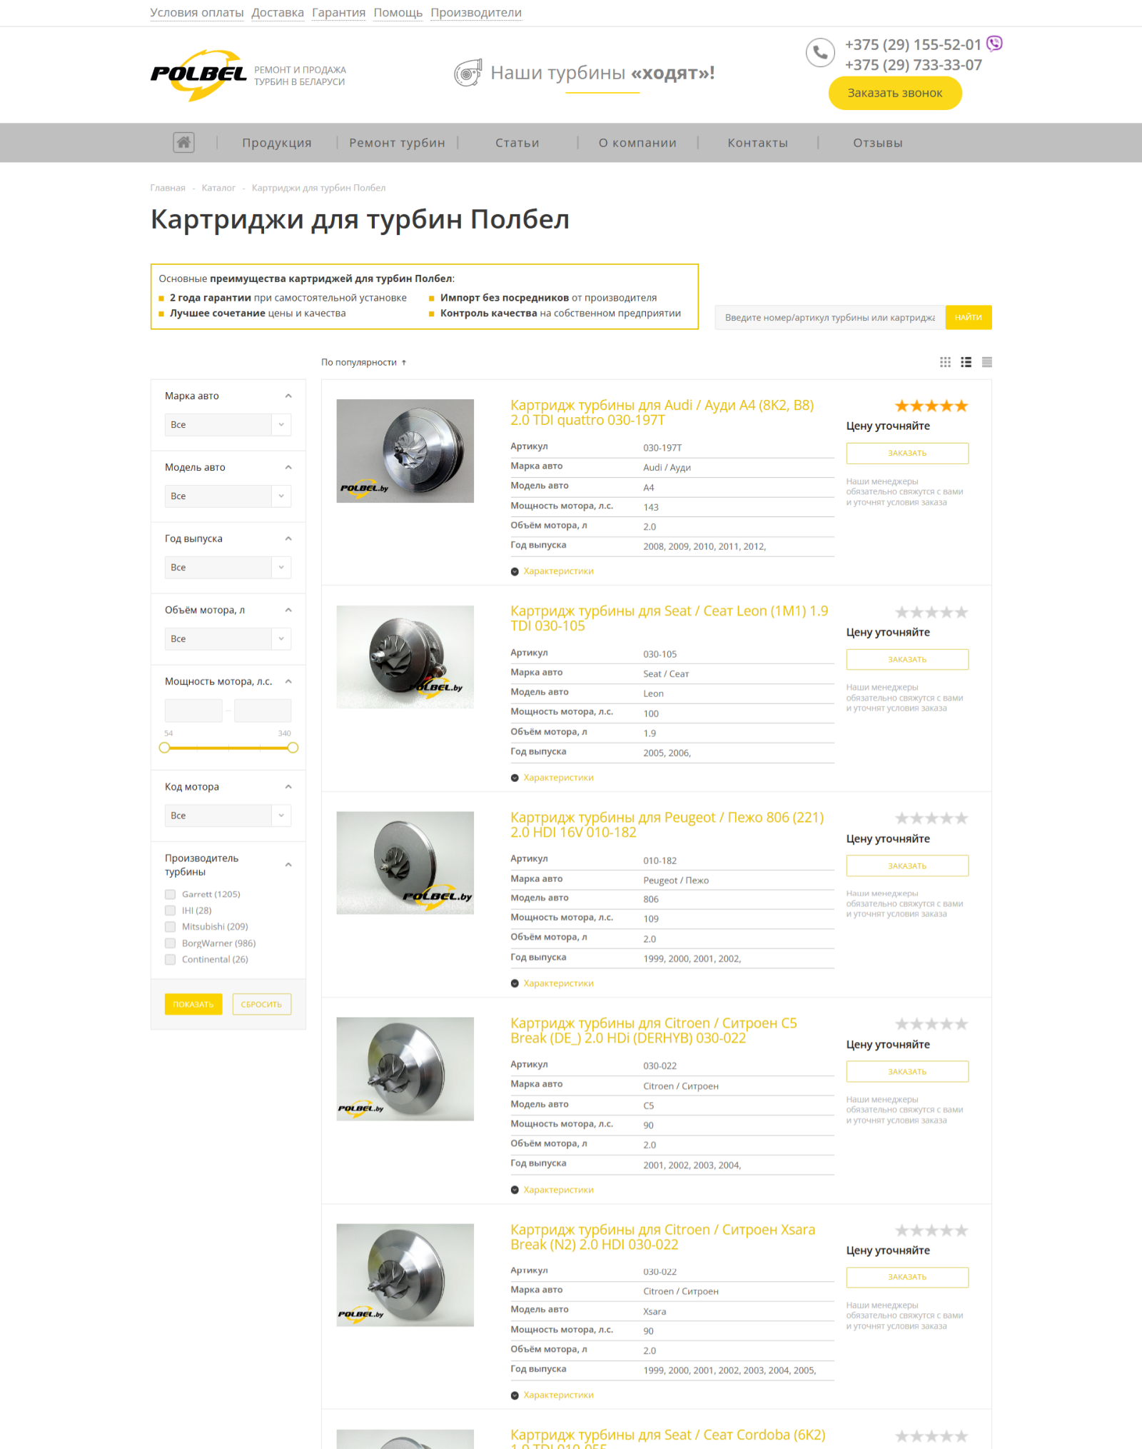Grab the maximum power slider handle
The image size is (1142, 1449).
[293, 748]
